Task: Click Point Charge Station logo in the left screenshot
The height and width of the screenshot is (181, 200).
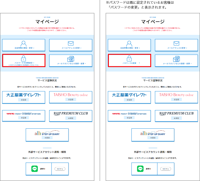Action: click(x=24, y=114)
